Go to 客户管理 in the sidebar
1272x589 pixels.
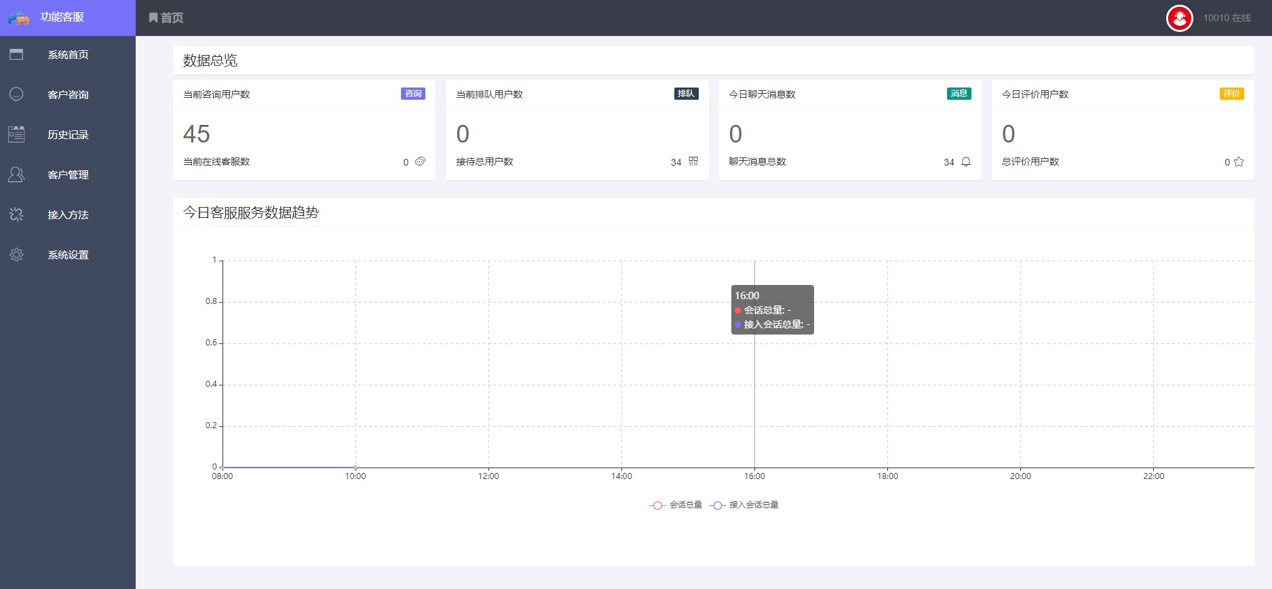click(68, 174)
